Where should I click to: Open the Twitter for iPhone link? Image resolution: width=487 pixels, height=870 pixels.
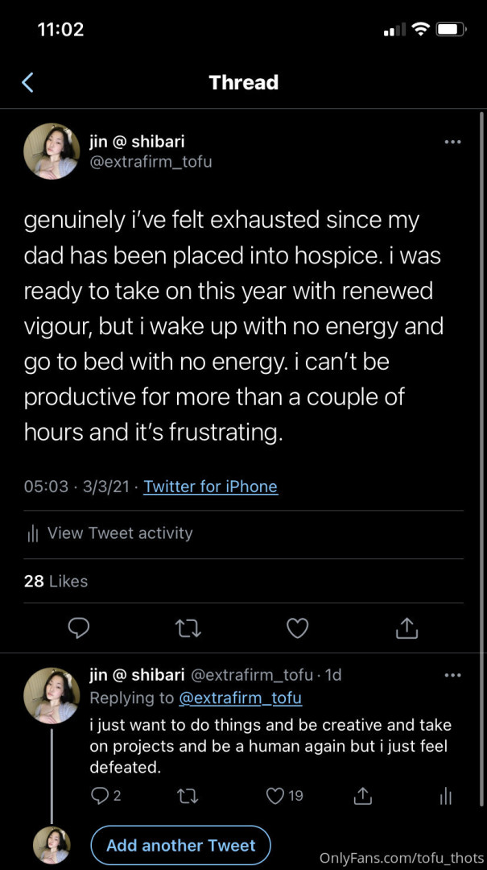point(211,487)
